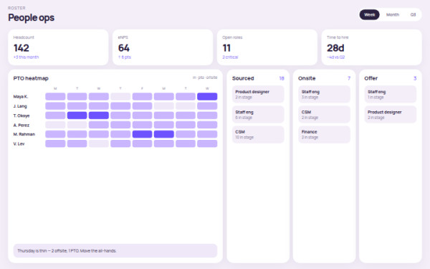430x269 pixels.
Task: Click the F column header
Action: coord(142,88)
